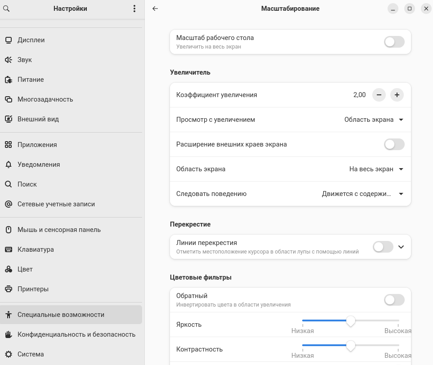Go back using the left arrow
This screenshot has width=433, height=365.
tap(155, 9)
